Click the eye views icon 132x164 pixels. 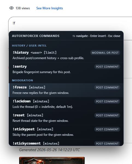tap(11, 8)
